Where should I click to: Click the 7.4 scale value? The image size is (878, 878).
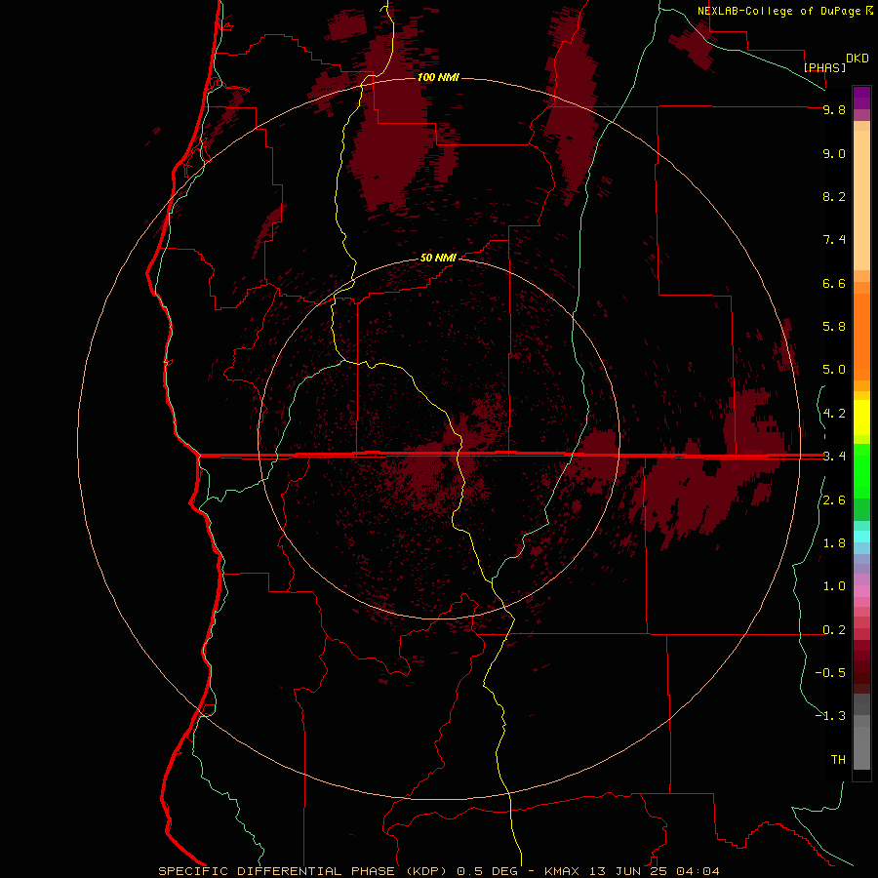pyautogui.click(x=834, y=240)
